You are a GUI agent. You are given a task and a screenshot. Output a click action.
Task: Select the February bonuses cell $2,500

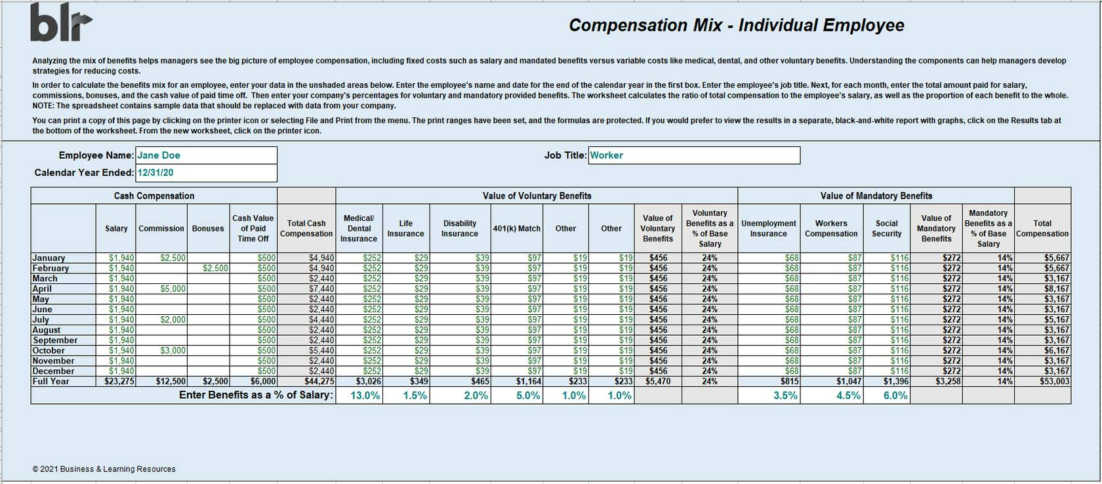pos(208,268)
